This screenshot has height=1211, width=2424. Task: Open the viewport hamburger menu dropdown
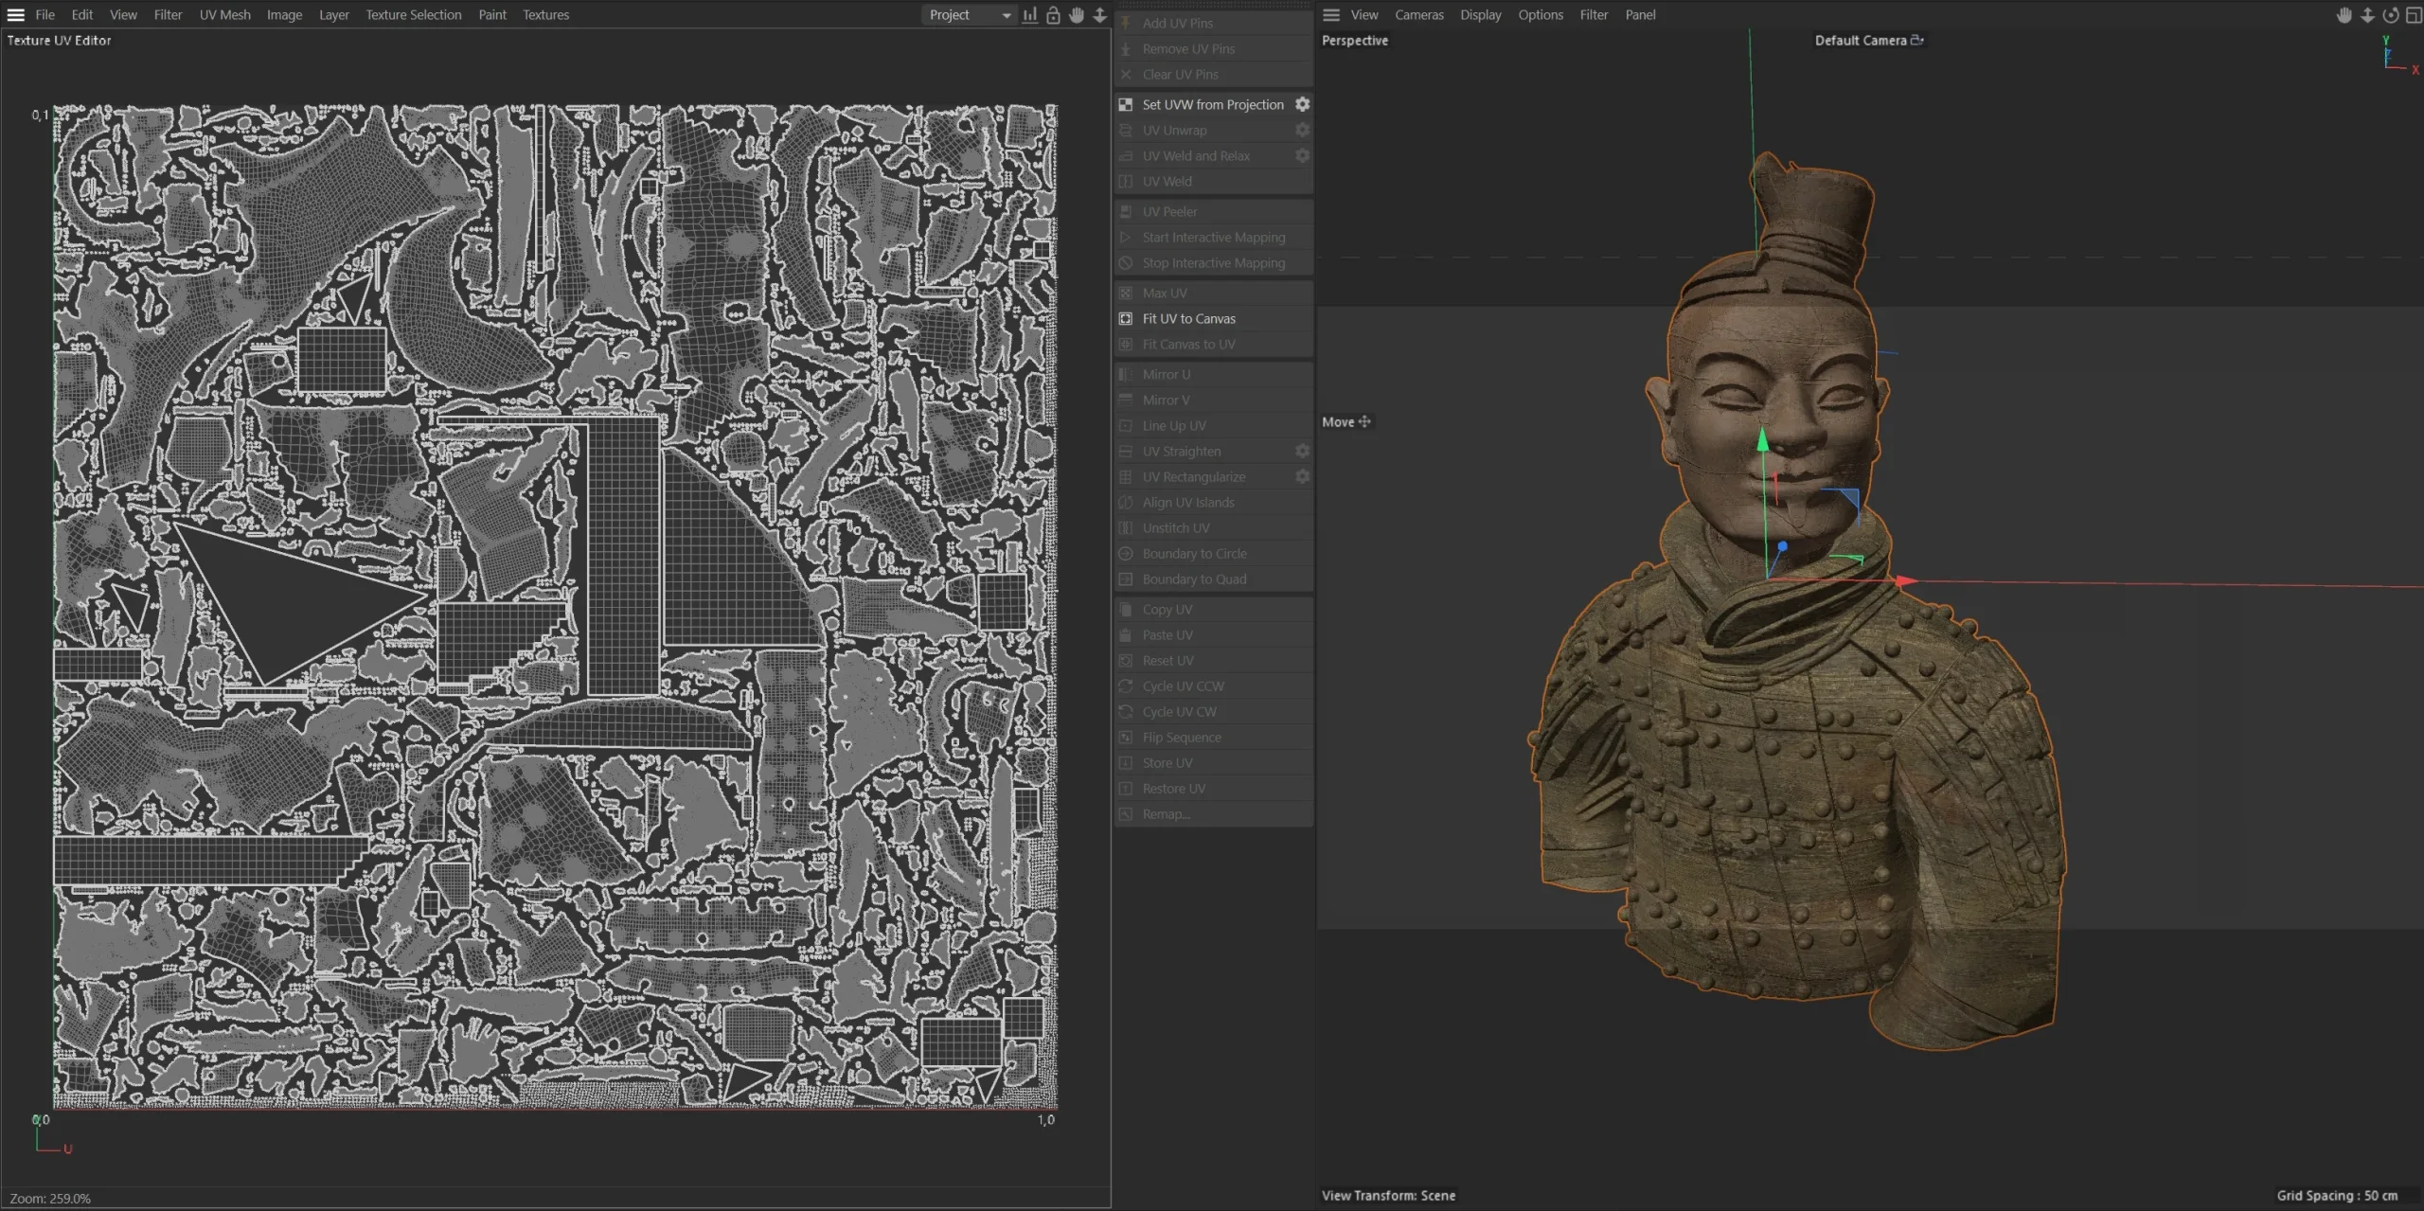(x=1329, y=14)
